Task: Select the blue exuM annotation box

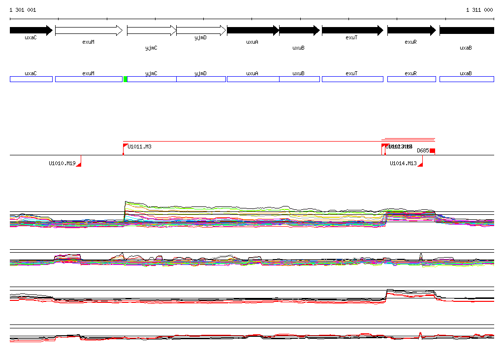Action: [89, 79]
